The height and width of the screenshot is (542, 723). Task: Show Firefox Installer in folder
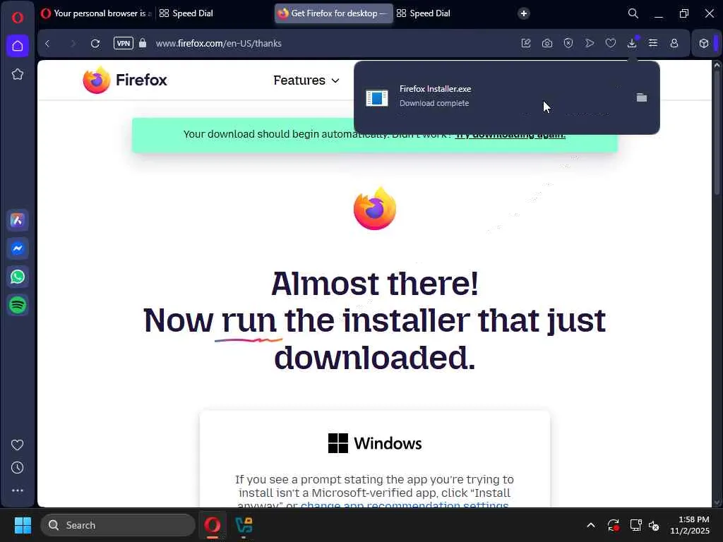[x=641, y=97]
